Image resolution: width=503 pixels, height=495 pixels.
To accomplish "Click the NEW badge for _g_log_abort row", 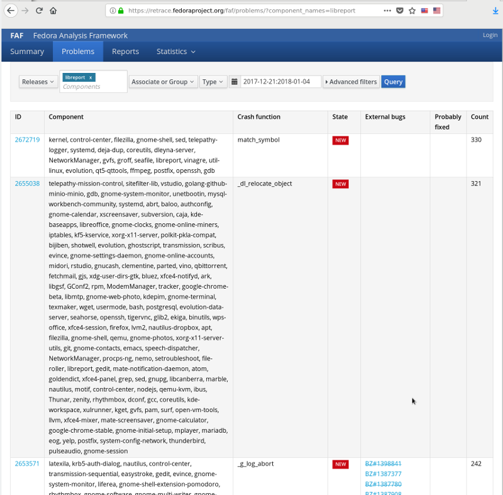I will (x=340, y=464).
